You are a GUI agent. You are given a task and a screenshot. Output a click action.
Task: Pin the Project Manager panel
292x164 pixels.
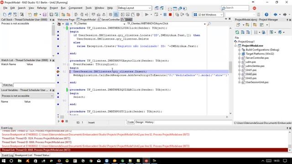coord(287,20)
